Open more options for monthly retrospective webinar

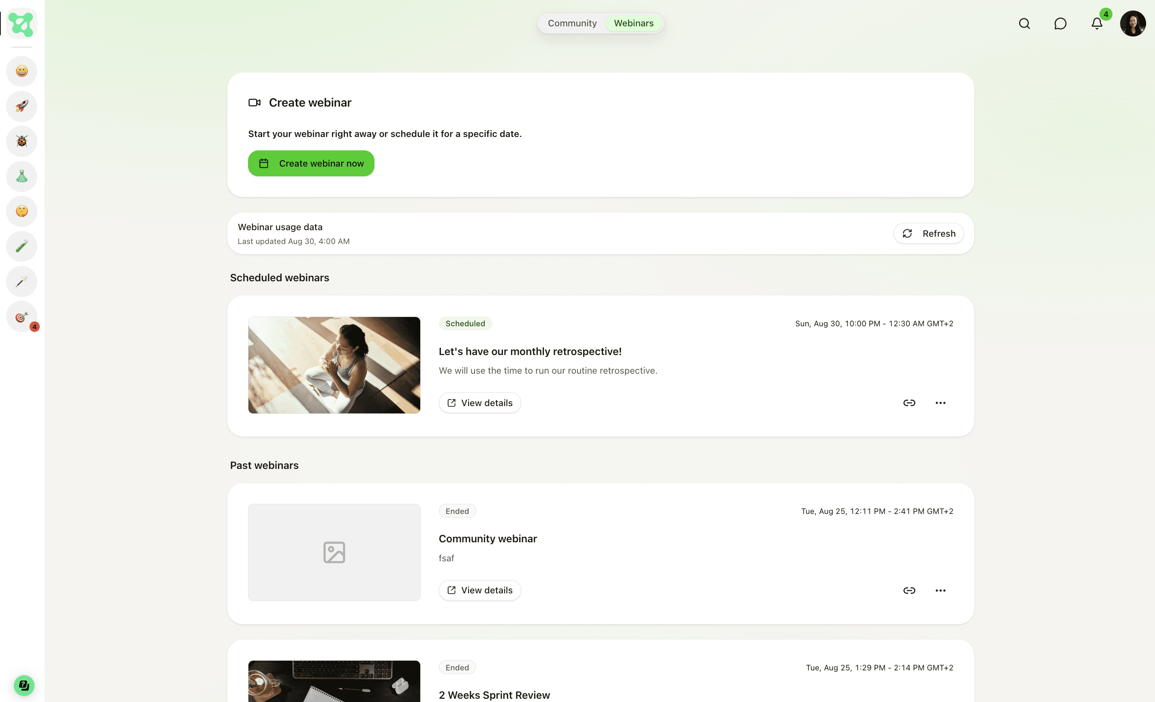pyautogui.click(x=940, y=403)
